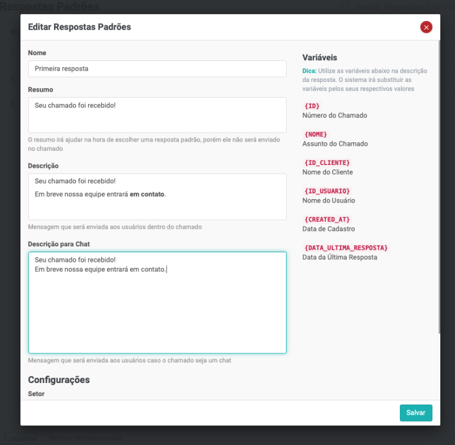This screenshot has width=455, height=445.
Task: Focus the Nome input field
Action: (x=157, y=69)
